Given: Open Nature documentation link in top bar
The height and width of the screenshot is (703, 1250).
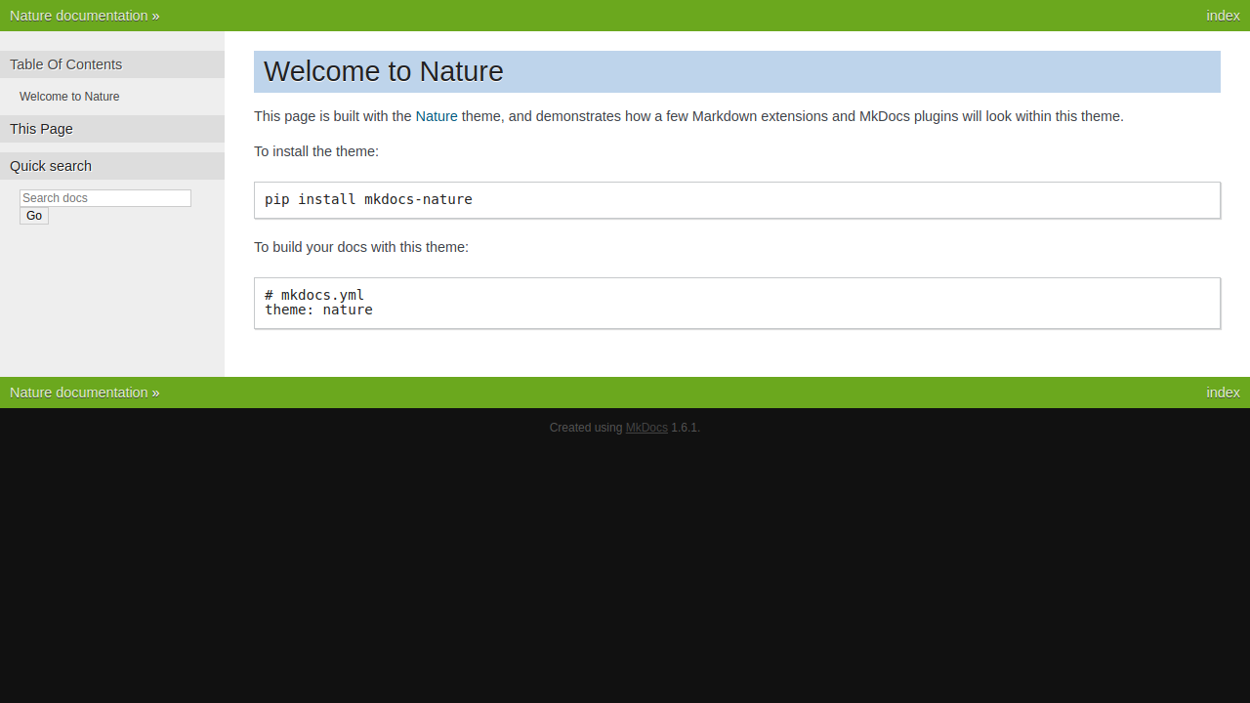Looking at the screenshot, I should [x=79, y=16].
